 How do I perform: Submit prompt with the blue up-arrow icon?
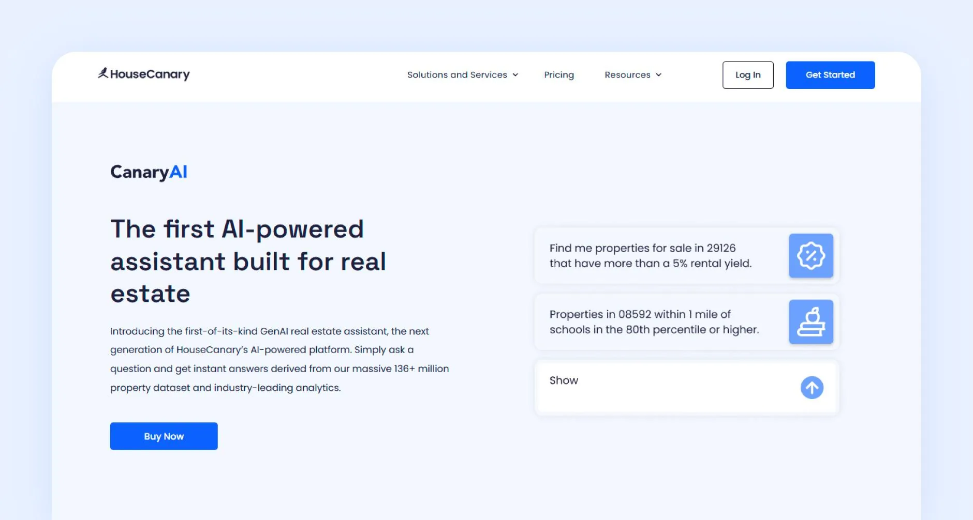tap(812, 387)
